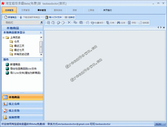Screen dimensions: 167x127
Task: Click the 线上仓库 navigation button
Action: tap(22, 104)
